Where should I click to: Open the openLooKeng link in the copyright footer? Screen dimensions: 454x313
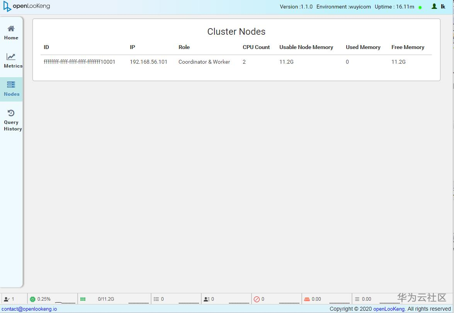(389, 309)
